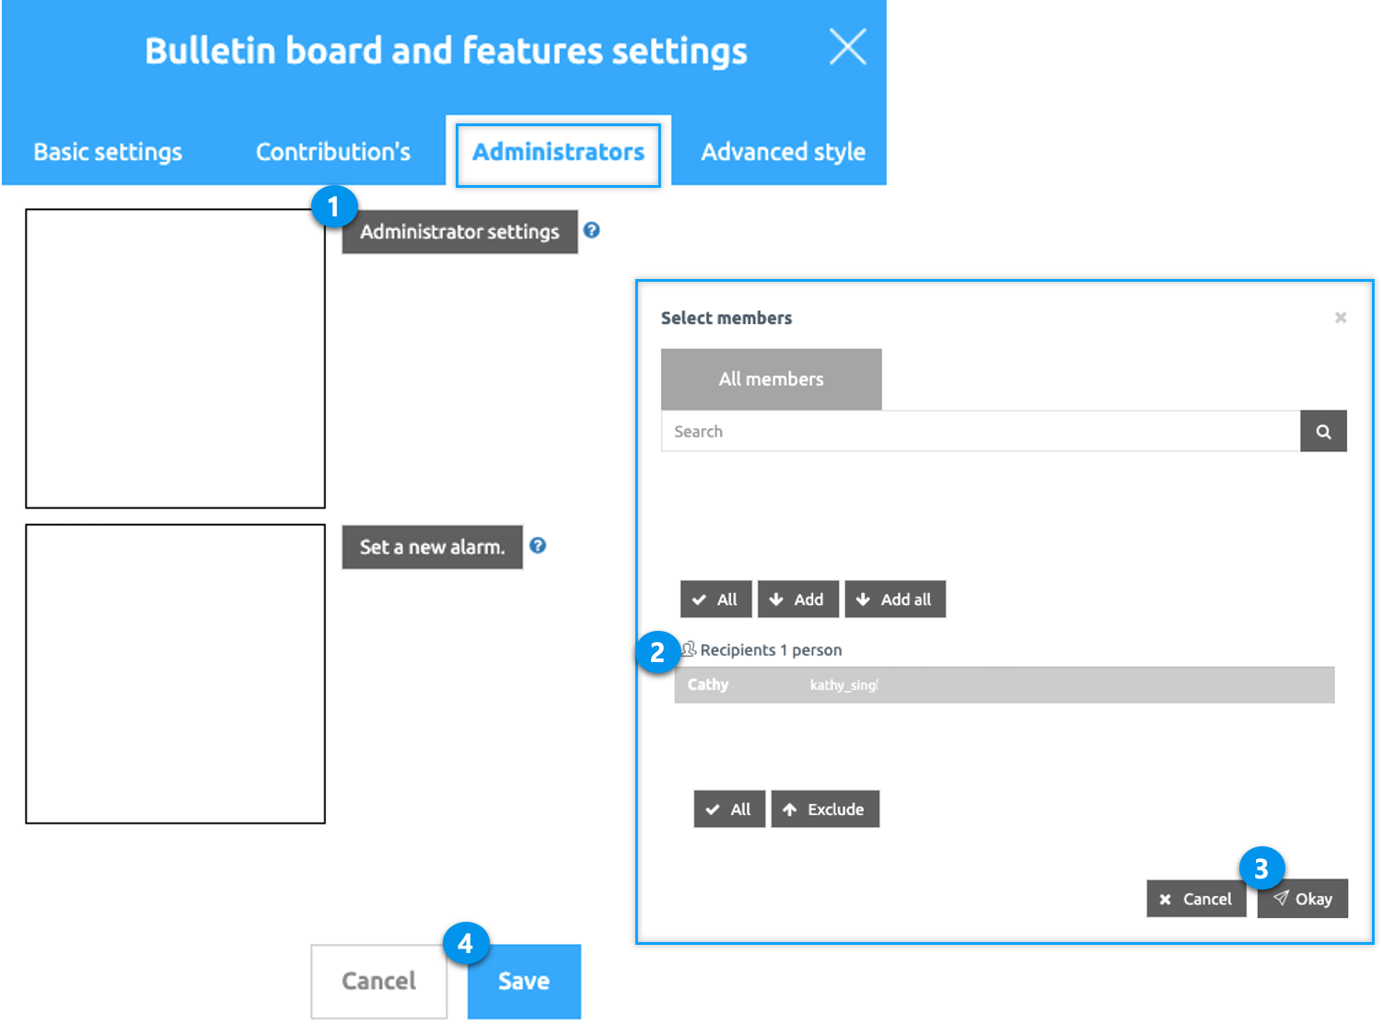The height and width of the screenshot is (1036, 1383).
Task: Click help icon beside Administrator settings
Action: 592,230
